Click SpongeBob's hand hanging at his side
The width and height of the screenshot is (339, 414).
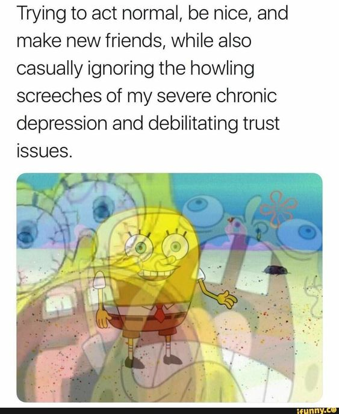[x=102, y=318]
